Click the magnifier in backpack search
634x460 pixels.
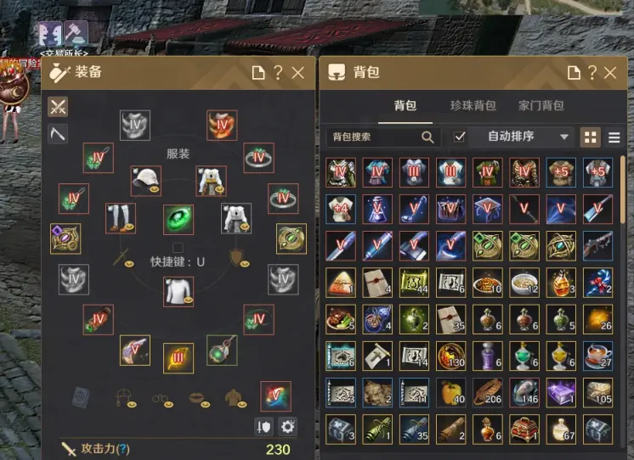427,137
